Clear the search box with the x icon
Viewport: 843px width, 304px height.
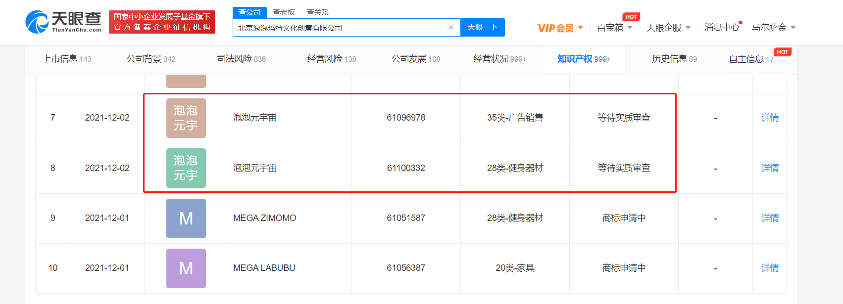pos(451,28)
